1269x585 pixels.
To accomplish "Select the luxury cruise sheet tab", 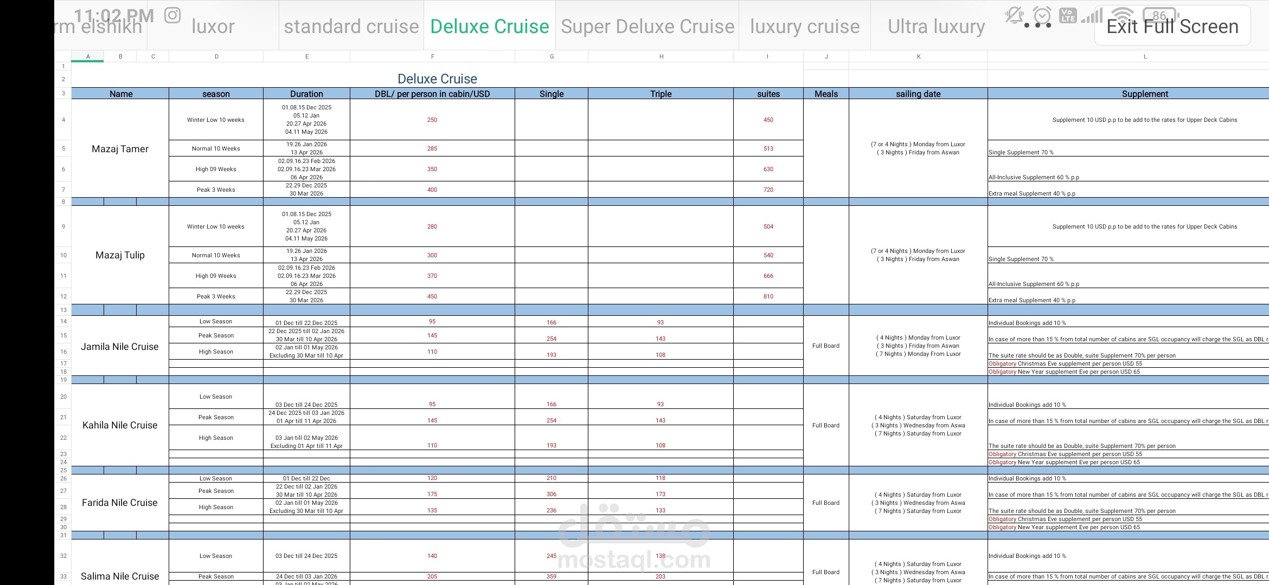I will tap(804, 25).
